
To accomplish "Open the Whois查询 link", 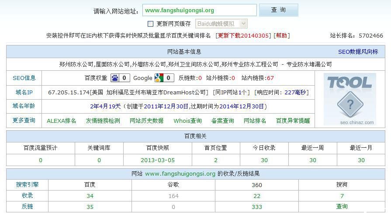I will [x=187, y=121].
